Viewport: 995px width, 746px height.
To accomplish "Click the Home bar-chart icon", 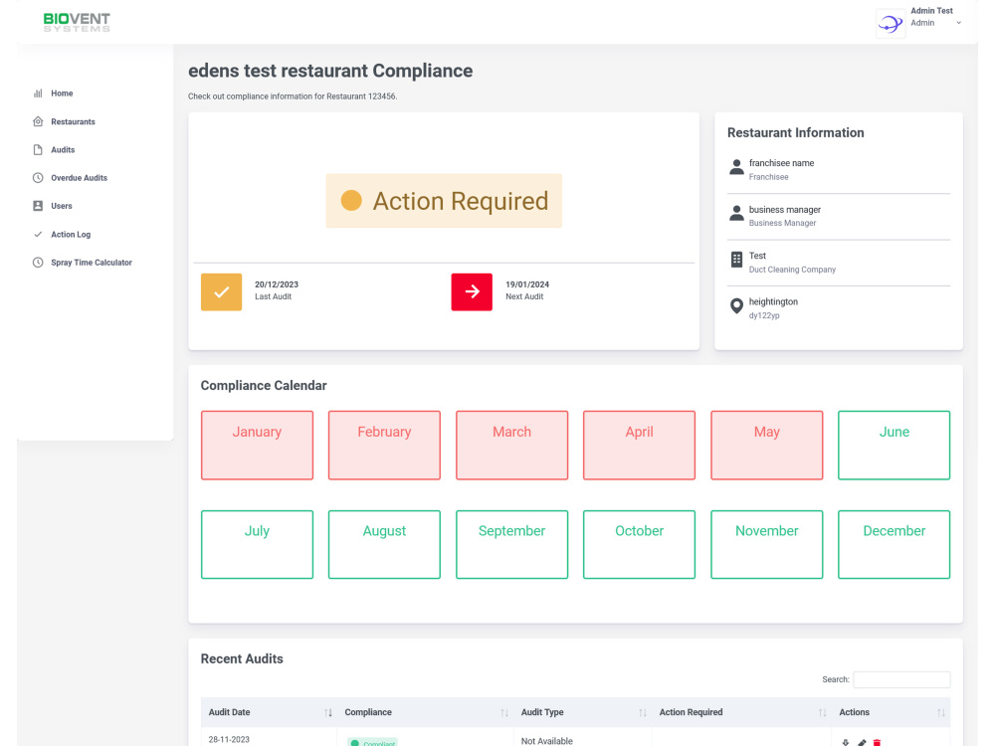I will (x=38, y=93).
